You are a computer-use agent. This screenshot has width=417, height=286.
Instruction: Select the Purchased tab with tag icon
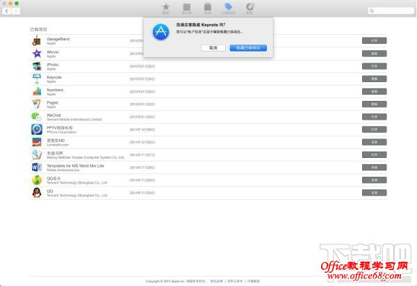[229, 8]
